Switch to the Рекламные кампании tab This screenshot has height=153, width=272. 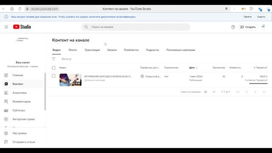(x=181, y=50)
